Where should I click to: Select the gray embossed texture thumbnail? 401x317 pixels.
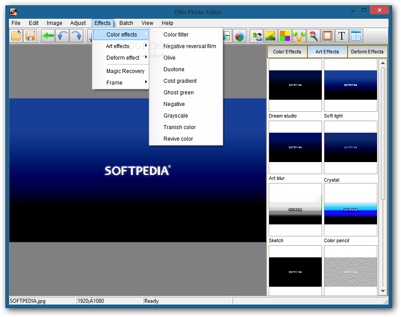point(351,271)
